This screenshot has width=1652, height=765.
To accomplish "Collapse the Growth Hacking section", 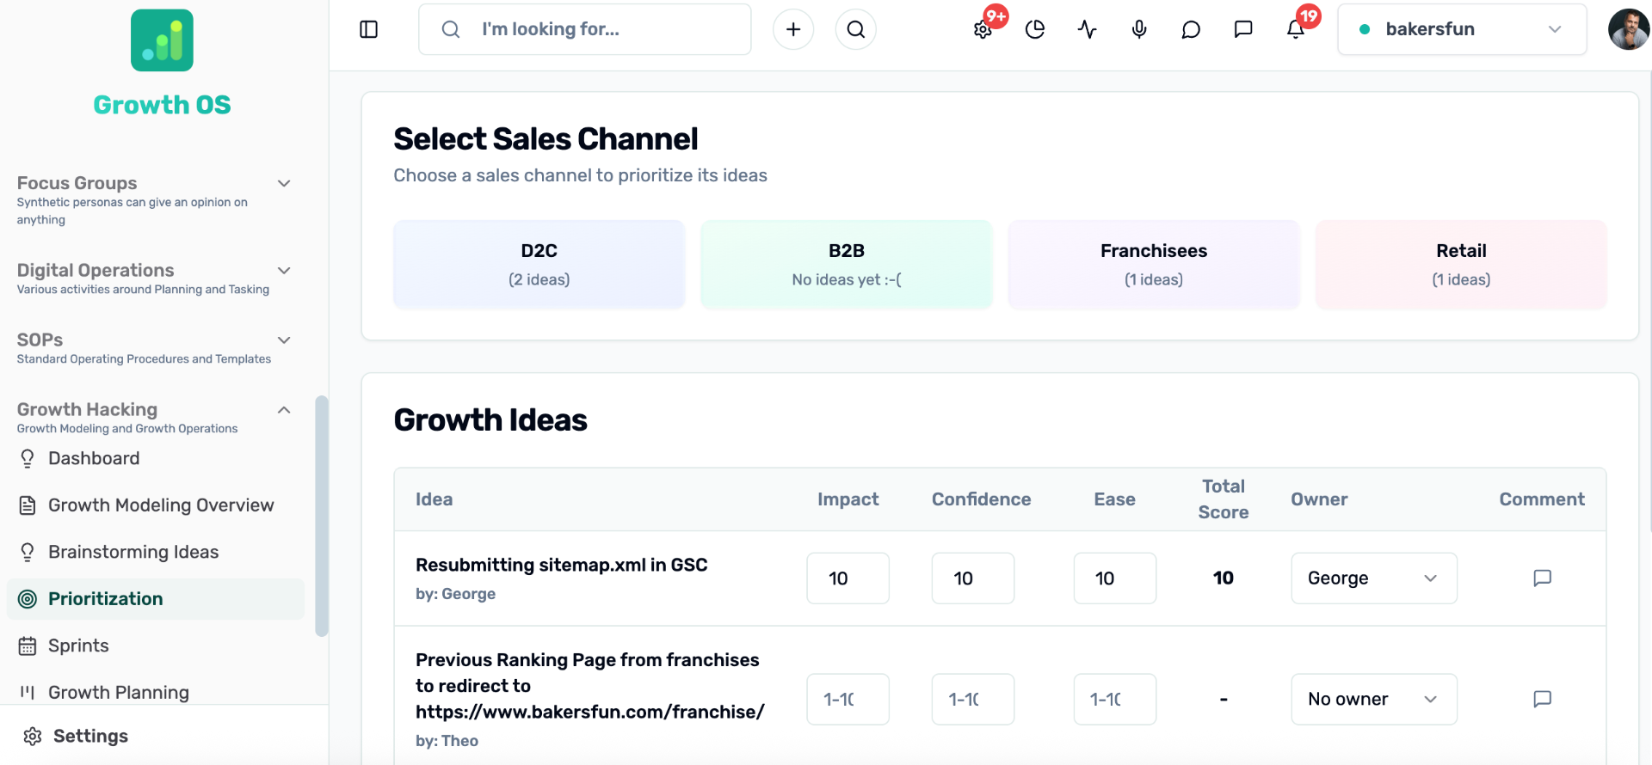I will coord(155,418).
